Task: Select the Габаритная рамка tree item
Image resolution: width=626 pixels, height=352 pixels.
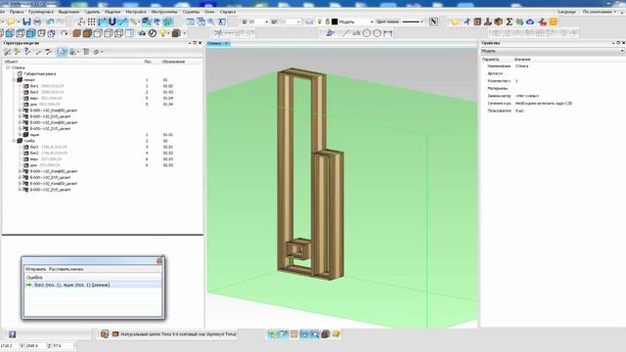Action: click(x=39, y=74)
